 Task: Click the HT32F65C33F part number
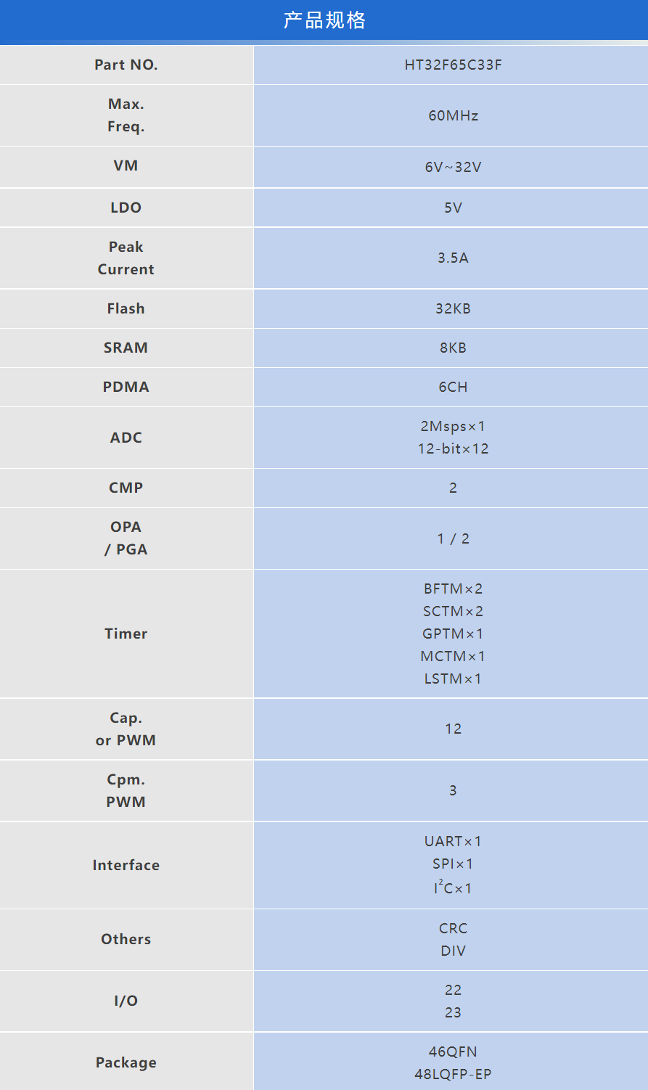point(453,65)
